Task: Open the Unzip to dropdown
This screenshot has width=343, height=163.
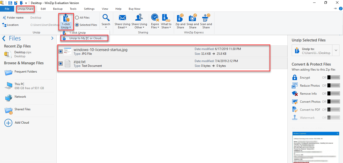Action: coord(336,50)
